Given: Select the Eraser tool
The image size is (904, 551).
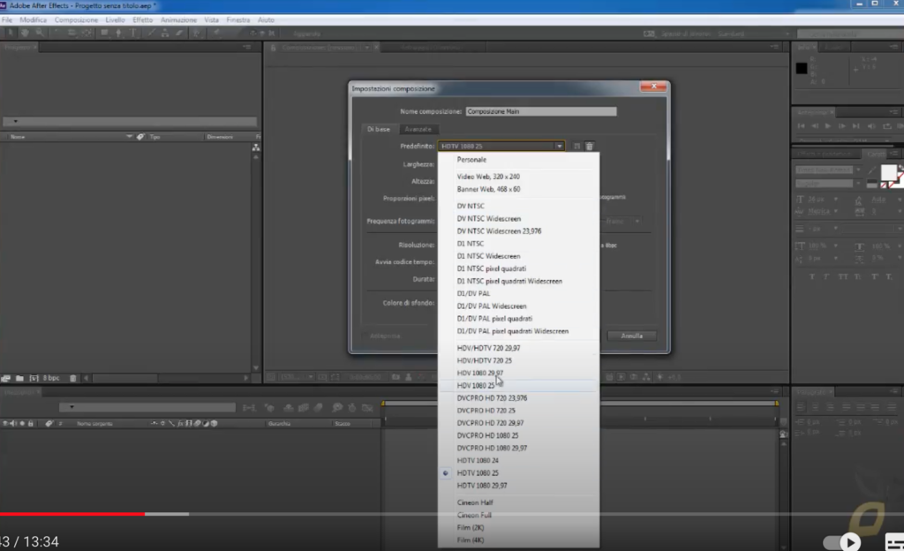Looking at the screenshot, I should (179, 33).
